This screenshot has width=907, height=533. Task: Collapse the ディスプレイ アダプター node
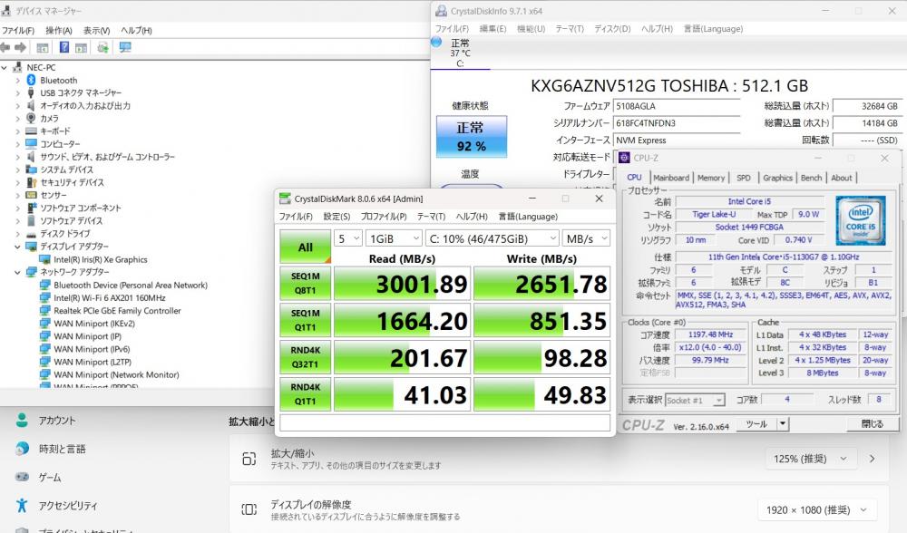17,247
